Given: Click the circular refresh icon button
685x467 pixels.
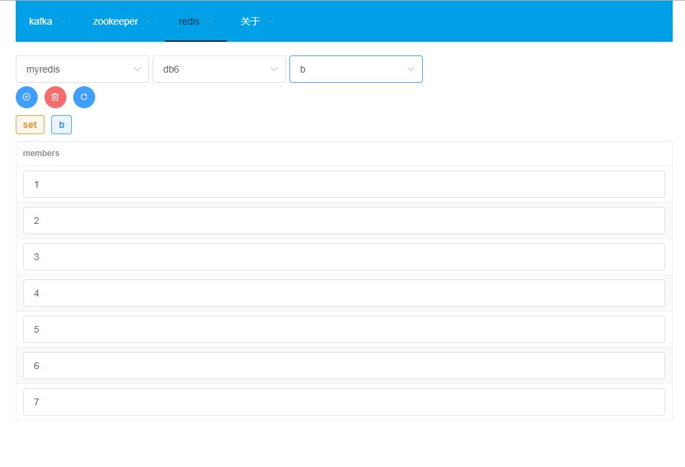Looking at the screenshot, I should pos(84,97).
